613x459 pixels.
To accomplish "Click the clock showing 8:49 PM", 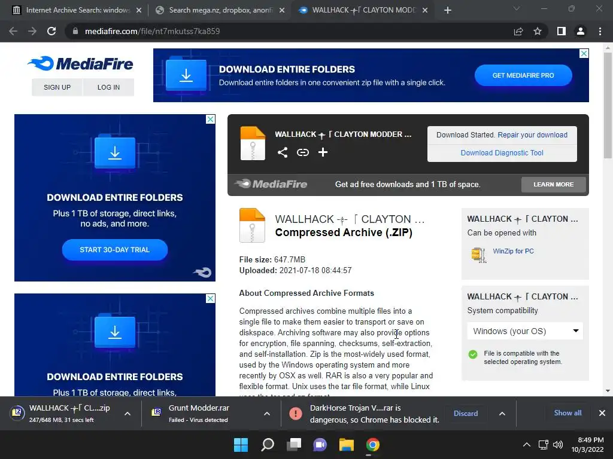I will tap(588, 445).
